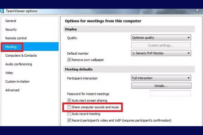Click the Default monitor label
Viewport: 203px width, 135px height.
coord(78,53)
